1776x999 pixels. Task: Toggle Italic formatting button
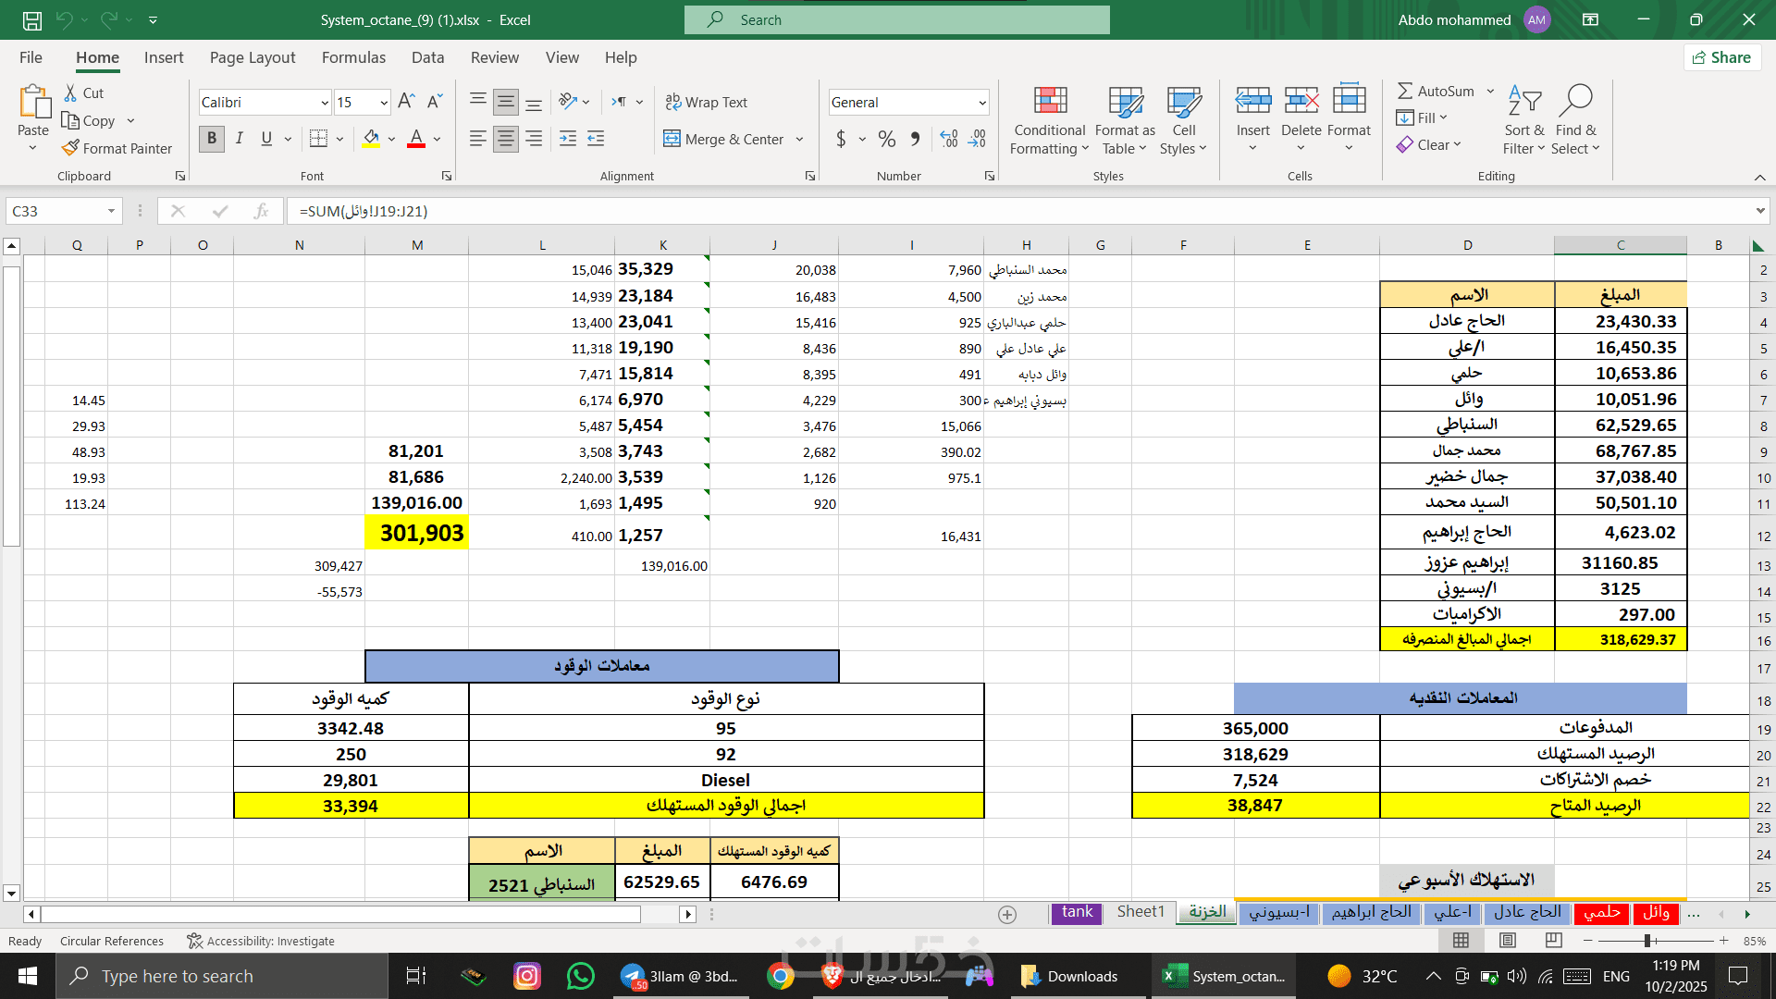point(239,139)
